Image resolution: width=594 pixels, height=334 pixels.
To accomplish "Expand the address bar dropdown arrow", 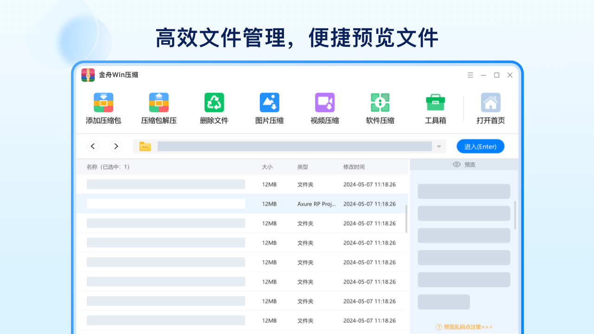I will [439, 146].
